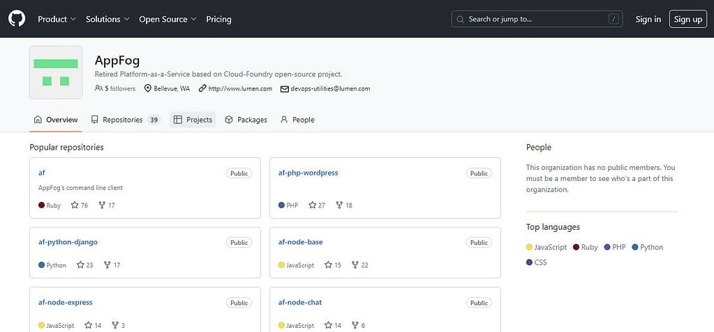The image size is (714, 332).
Task: Open the http://www.lumen.com link
Action: [240, 88]
